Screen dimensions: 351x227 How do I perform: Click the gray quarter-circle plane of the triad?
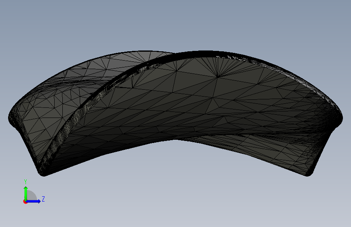(31, 195)
